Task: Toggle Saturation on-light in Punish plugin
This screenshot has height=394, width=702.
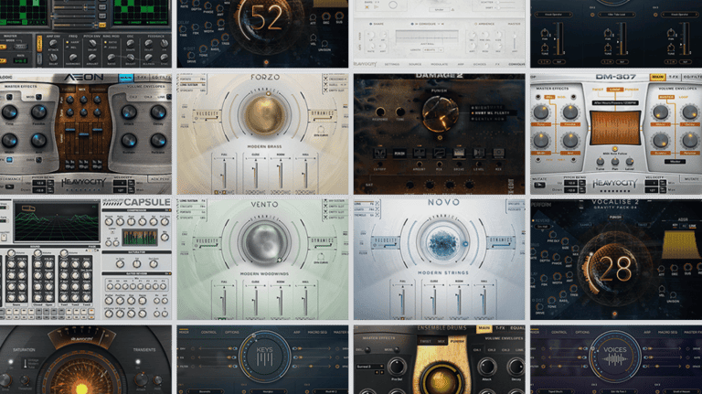Action: (11, 361)
